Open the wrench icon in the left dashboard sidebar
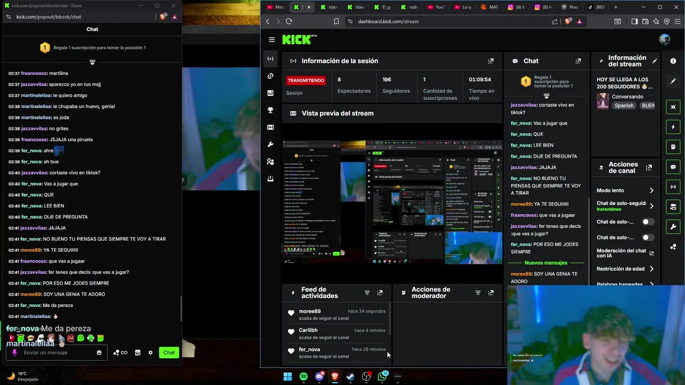Screen dimensions: 685x385 [x=270, y=144]
